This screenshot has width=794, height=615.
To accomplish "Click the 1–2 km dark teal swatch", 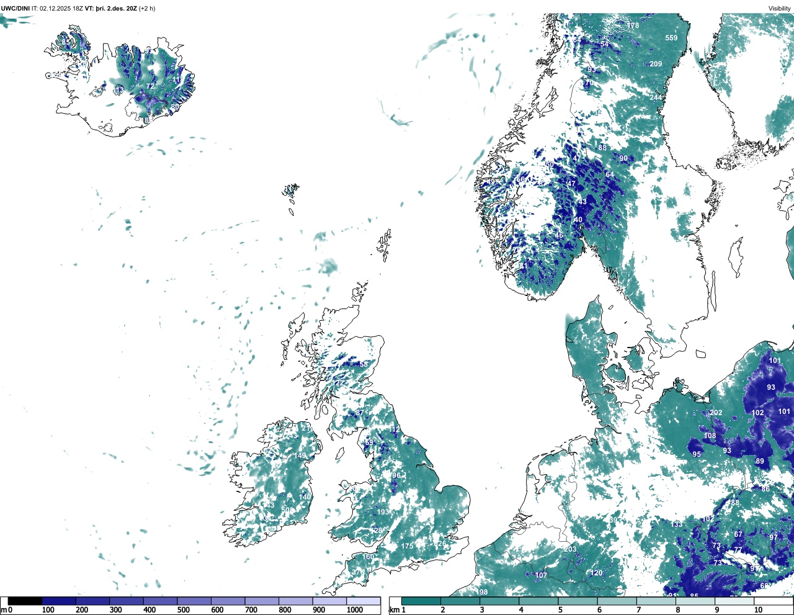I will (421, 601).
